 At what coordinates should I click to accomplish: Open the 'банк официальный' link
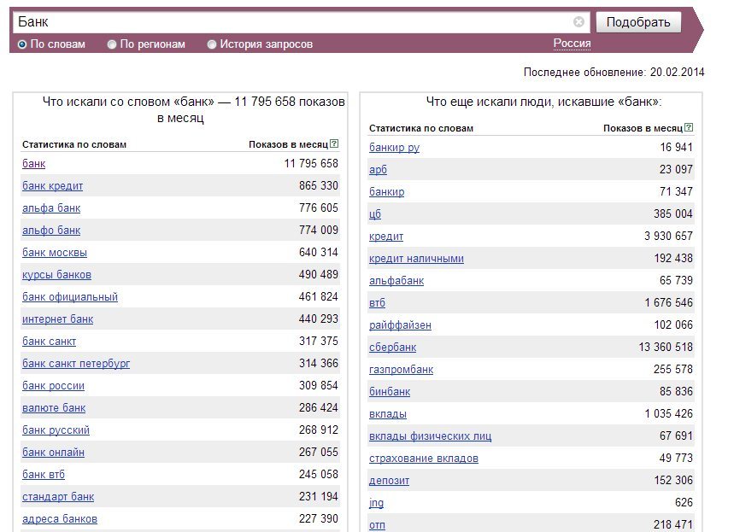(70, 297)
